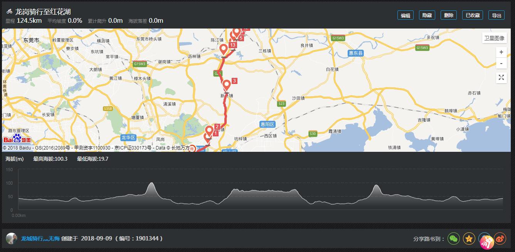The image size is (515, 252).
Task: Share route to WeChat
Action: coord(454,239)
